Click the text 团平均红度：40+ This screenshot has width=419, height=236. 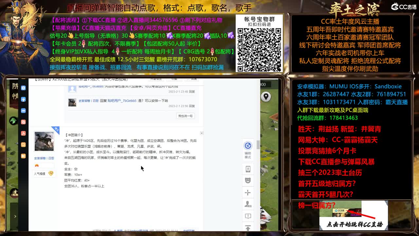[x=77, y=180]
